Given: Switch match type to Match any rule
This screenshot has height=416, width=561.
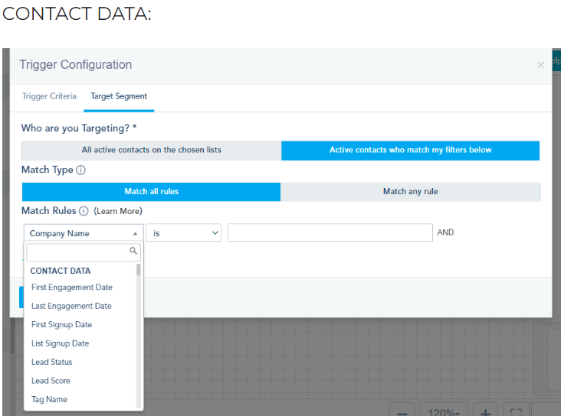Looking at the screenshot, I should pos(410,191).
